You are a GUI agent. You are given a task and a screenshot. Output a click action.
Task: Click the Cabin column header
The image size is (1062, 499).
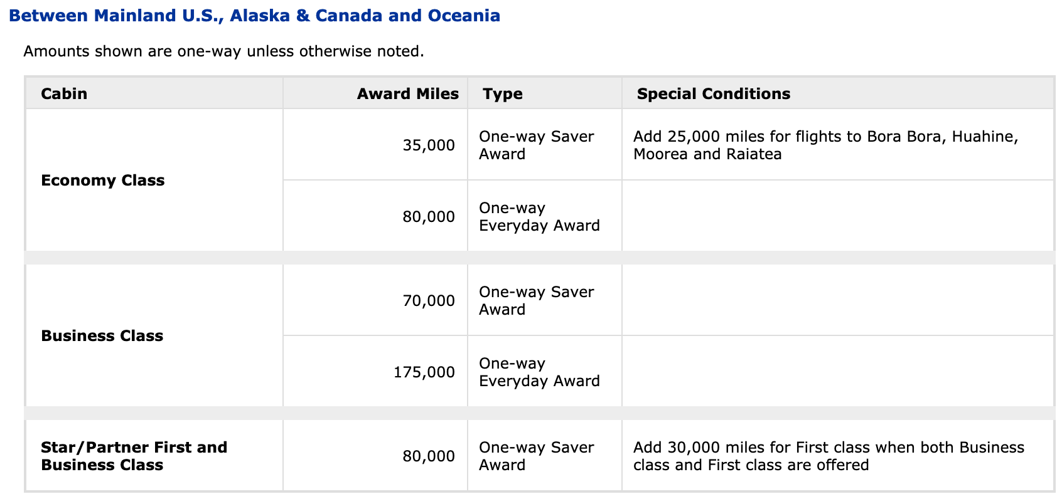pyautogui.click(x=64, y=94)
